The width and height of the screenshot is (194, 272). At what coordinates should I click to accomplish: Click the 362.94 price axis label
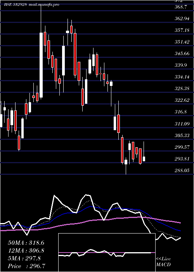point(182,19)
